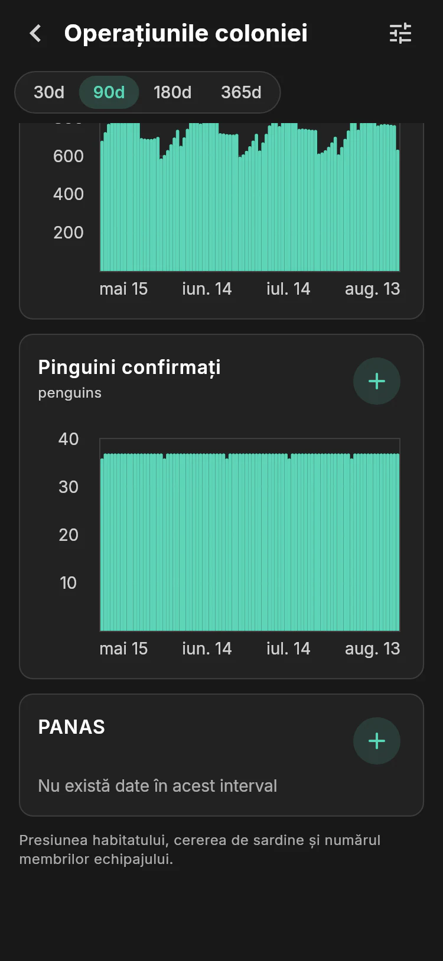Tap the footer description about Presiunea habitatului

[x=200, y=850]
